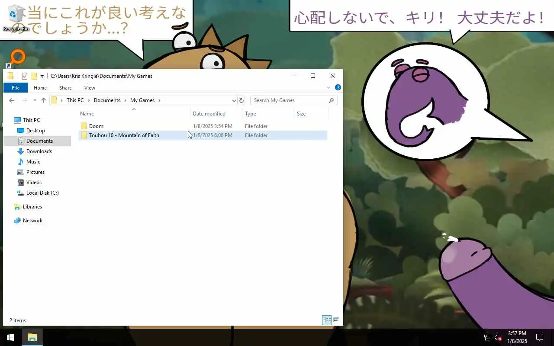The image size is (554, 346).
Task: Open Explorer help question mark icon
Action: (338, 87)
